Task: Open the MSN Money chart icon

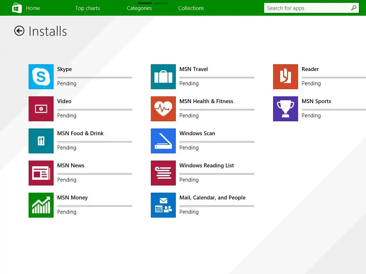Action: pos(41,205)
